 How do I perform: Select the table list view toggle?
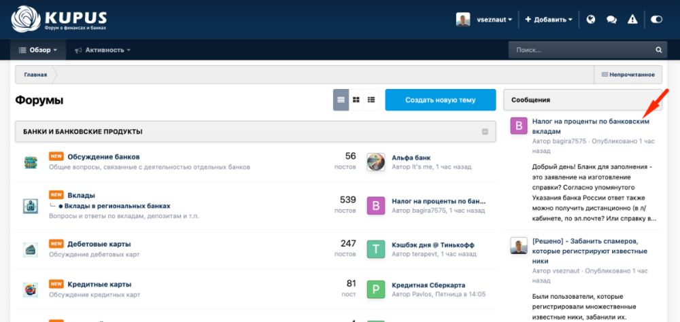tap(341, 100)
